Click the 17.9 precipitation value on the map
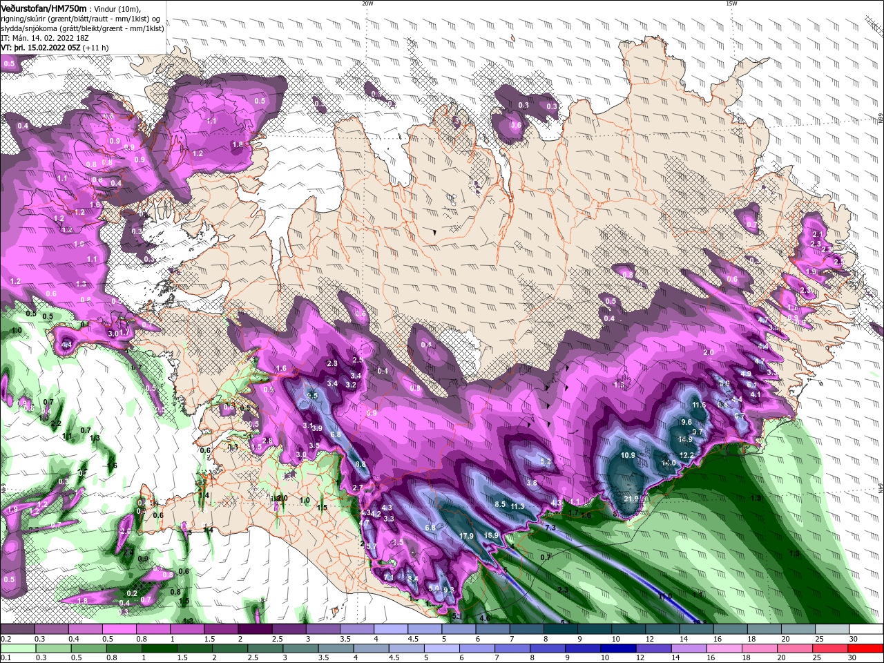The height and width of the screenshot is (663, 884). coord(466,536)
